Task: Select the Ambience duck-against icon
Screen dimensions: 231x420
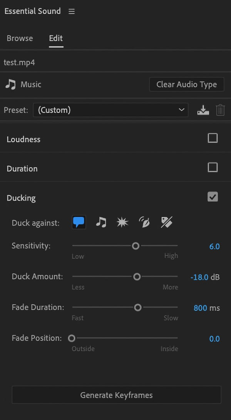Action: tap(144, 222)
